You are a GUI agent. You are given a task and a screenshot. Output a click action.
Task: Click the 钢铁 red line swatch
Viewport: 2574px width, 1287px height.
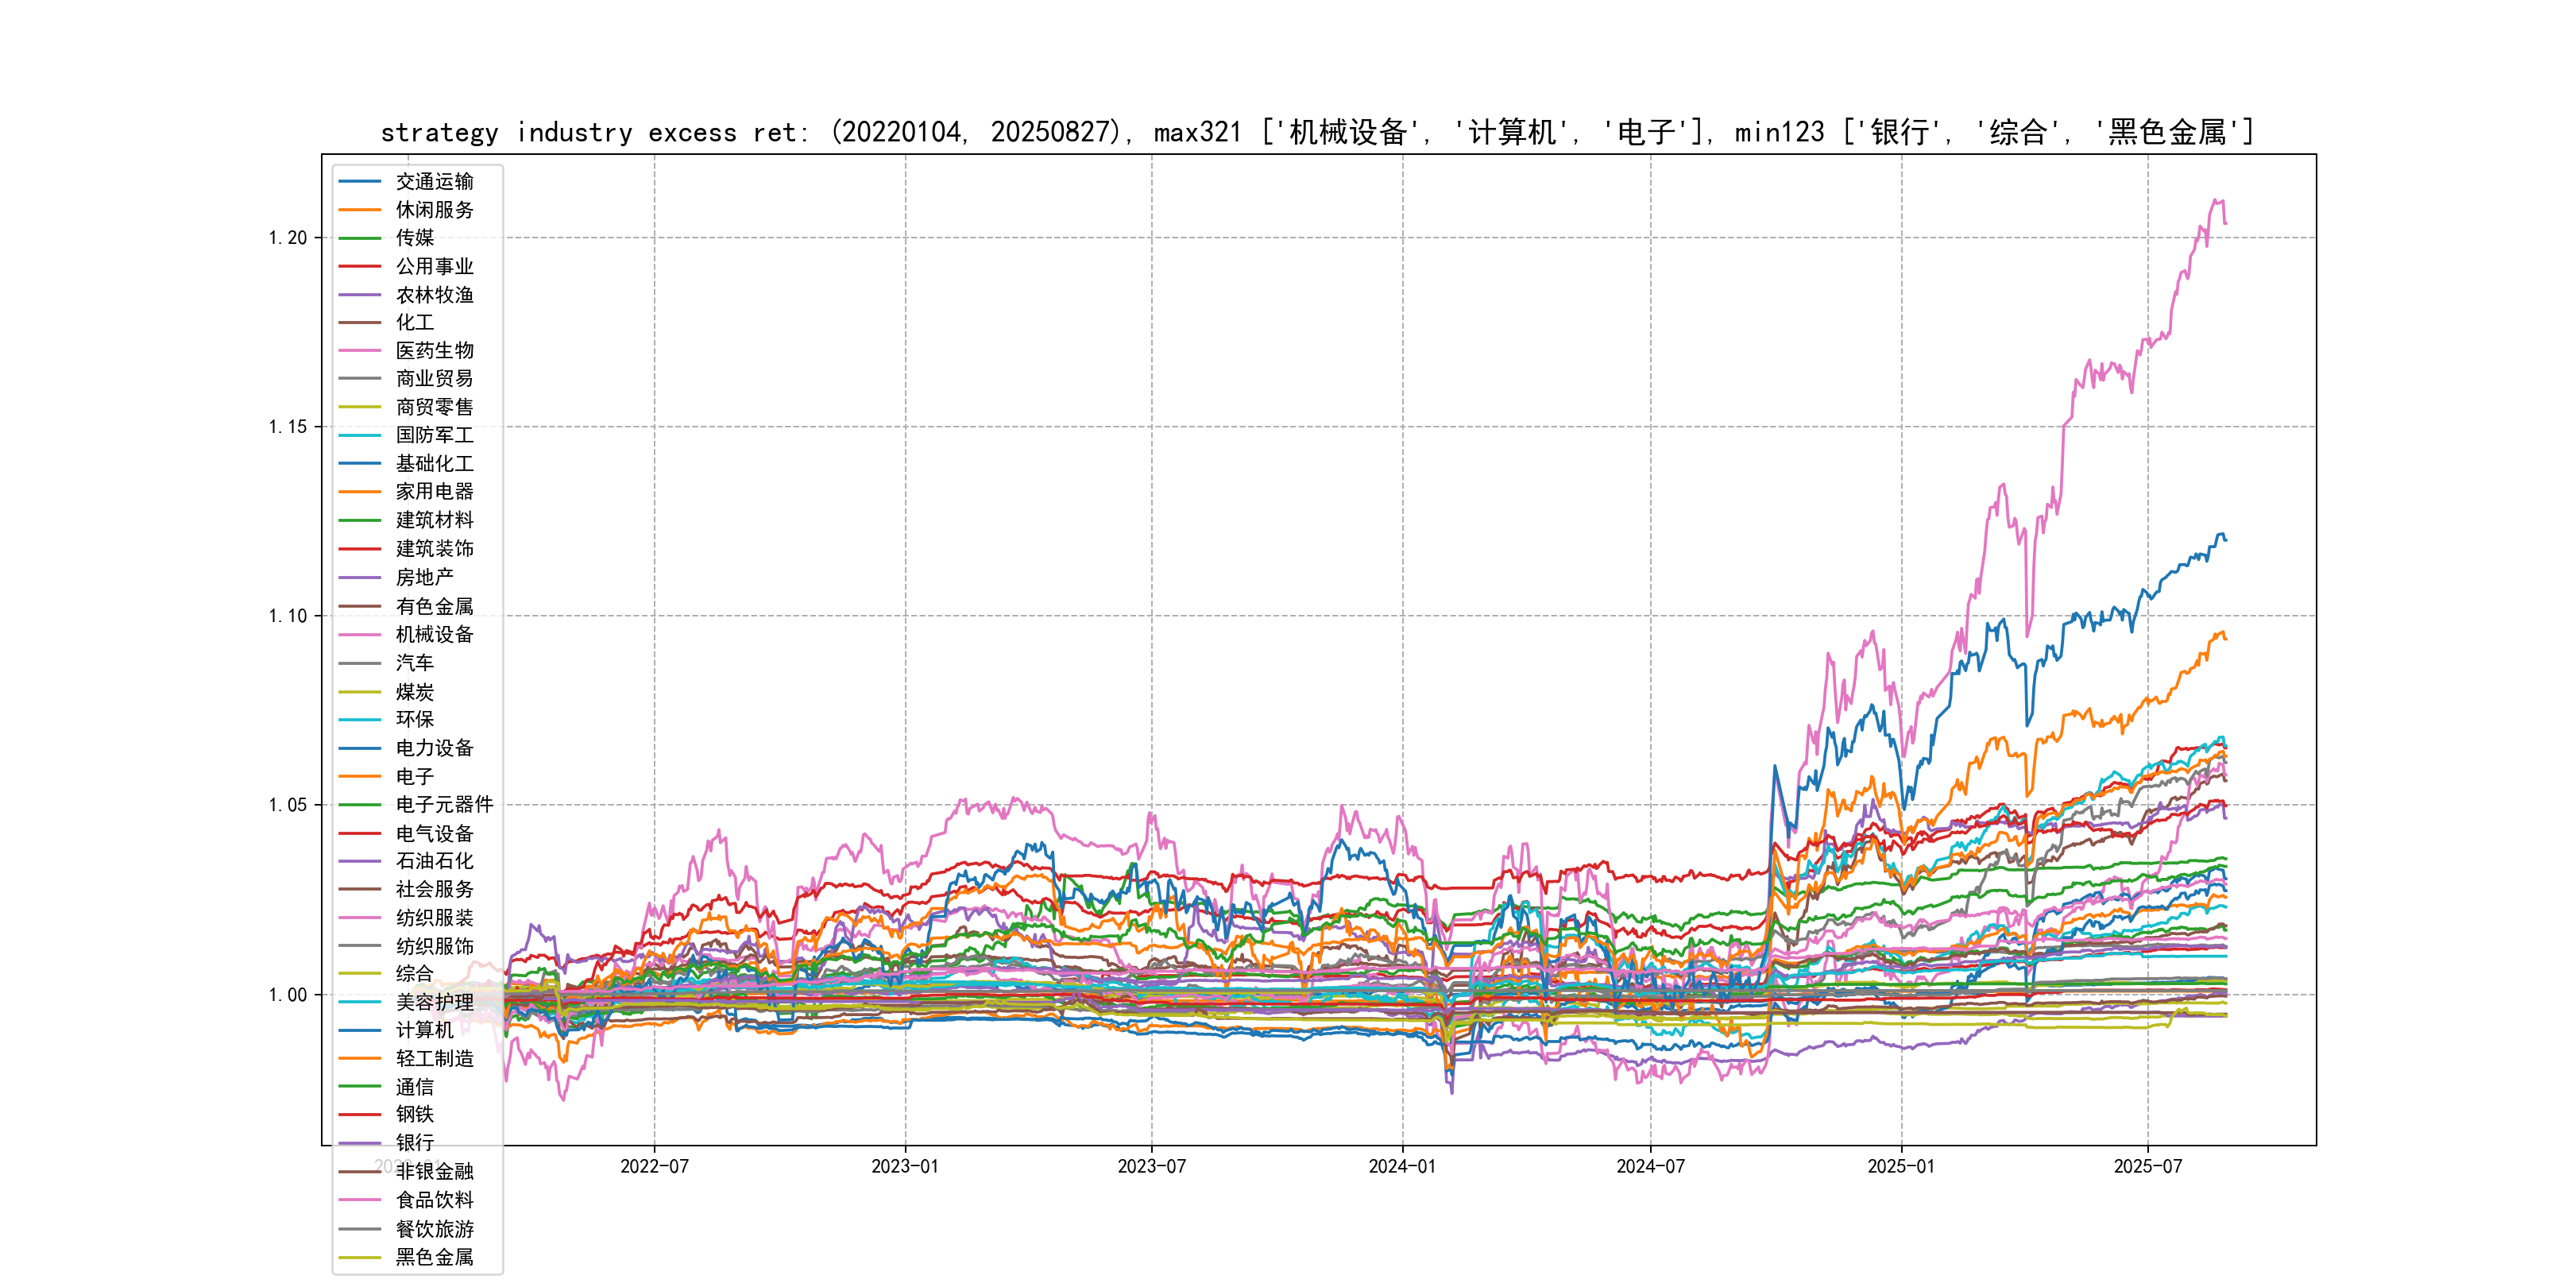pos(360,1114)
